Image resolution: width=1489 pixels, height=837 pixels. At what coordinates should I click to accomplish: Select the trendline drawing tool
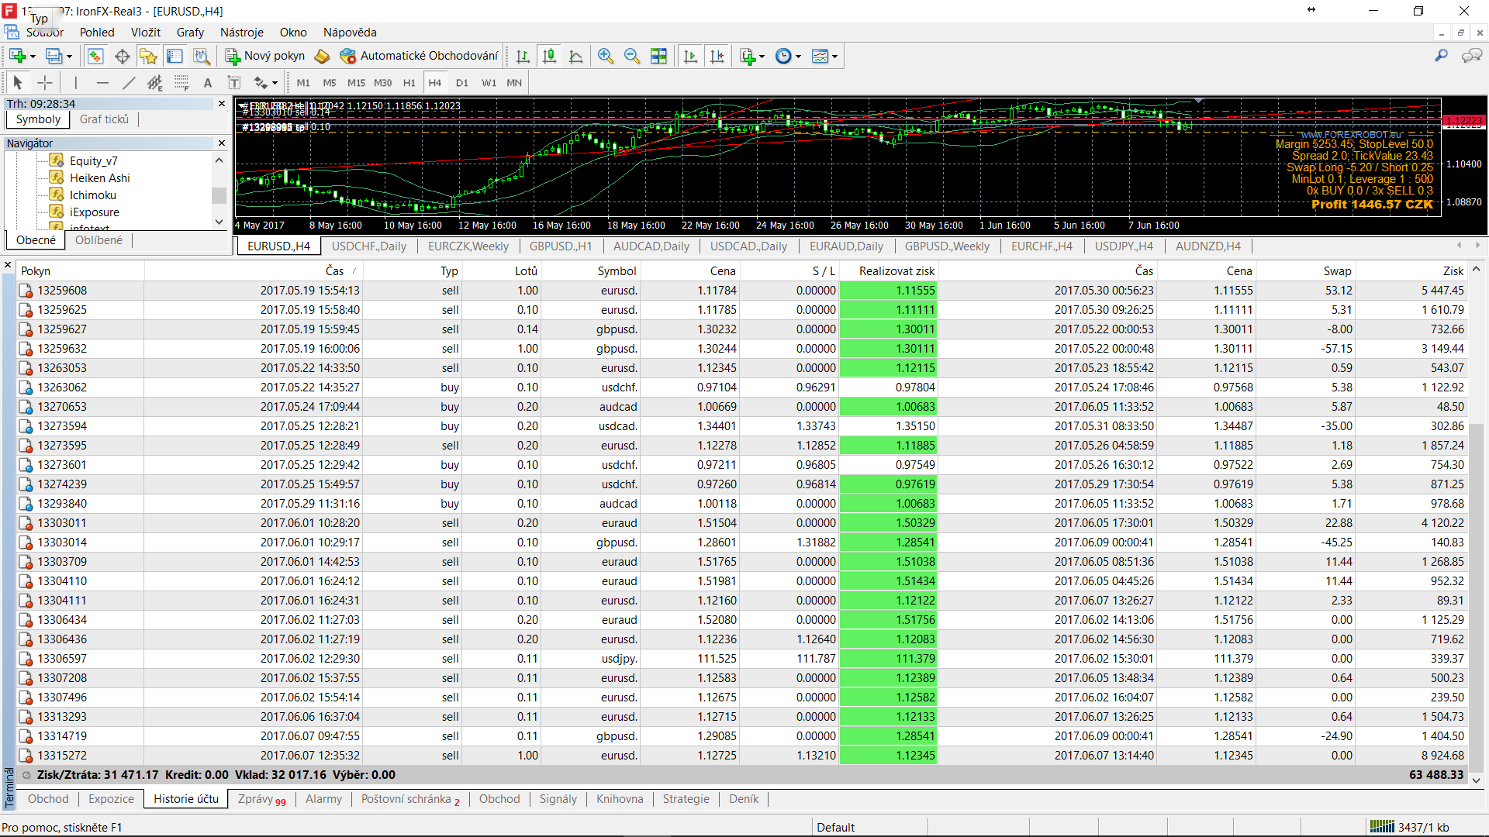pos(129,83)
